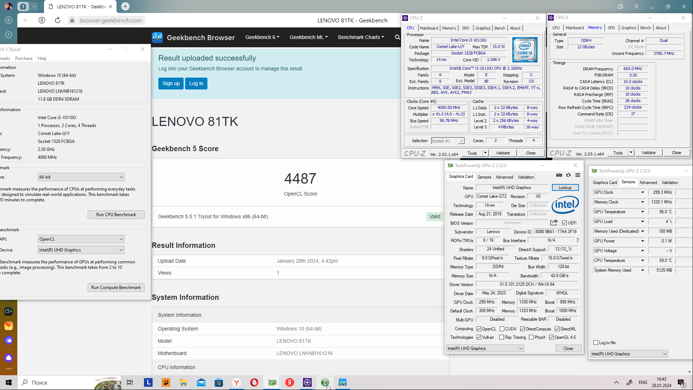The width and height of the screenshot is (693, 390).
Task: Open Opera browser from the taskbar
Action: [254, 382]
